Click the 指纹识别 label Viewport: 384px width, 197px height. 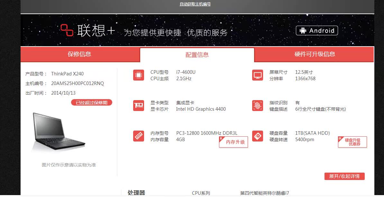click(279, 103)
